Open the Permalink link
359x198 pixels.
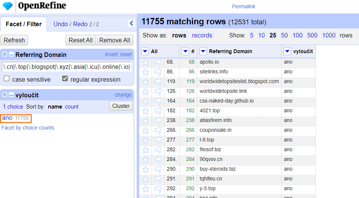(243, 6)
